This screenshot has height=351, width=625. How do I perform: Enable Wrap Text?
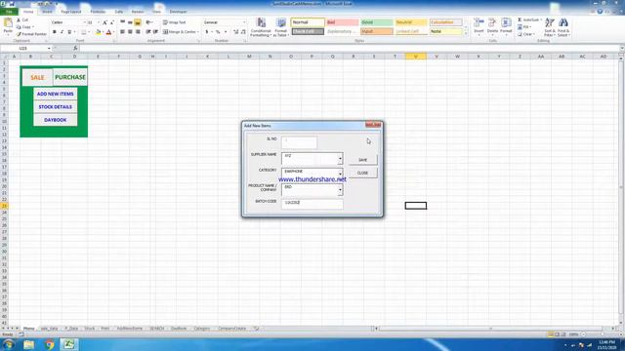[174, 22]
